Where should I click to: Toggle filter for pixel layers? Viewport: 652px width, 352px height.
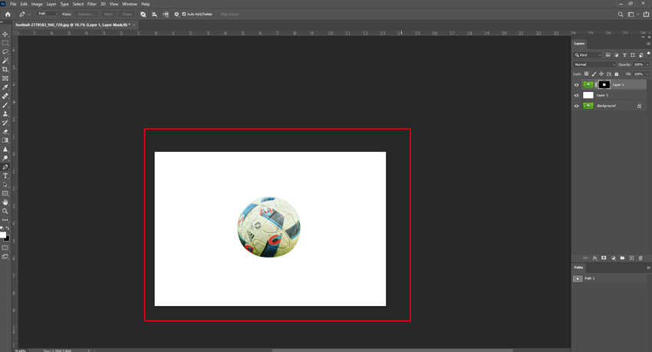coord(608,55)
